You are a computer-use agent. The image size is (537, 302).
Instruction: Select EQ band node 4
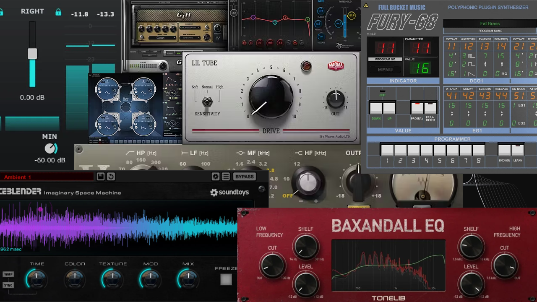pyautogui.click(x=308, y=19)
